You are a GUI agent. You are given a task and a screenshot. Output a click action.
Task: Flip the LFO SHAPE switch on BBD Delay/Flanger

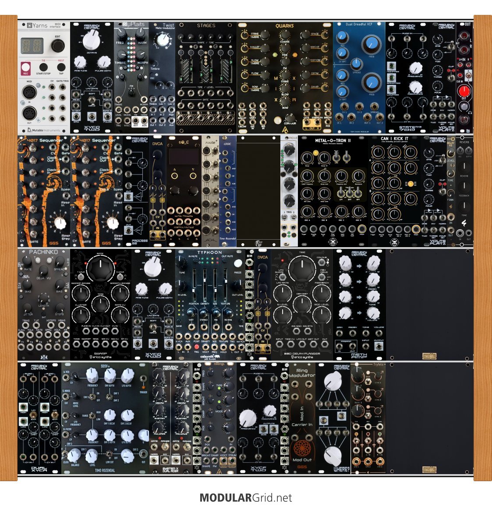(x=282, y=277)
